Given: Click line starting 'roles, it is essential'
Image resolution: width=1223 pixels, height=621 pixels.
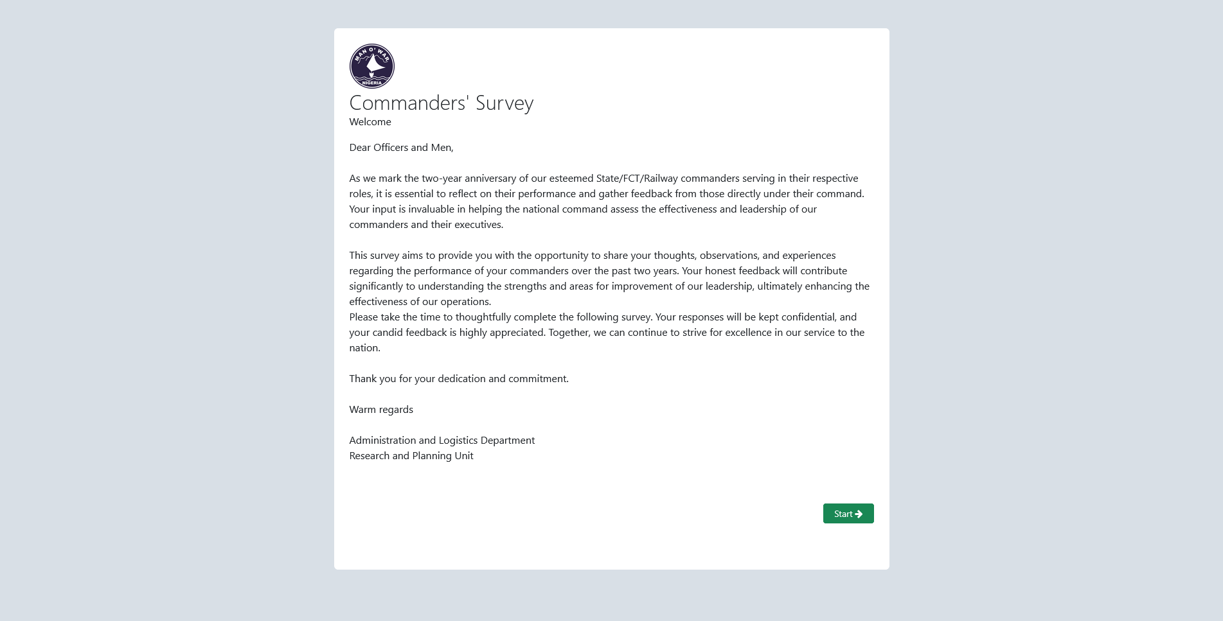Looking at the screenshot, I should [607, 194].
